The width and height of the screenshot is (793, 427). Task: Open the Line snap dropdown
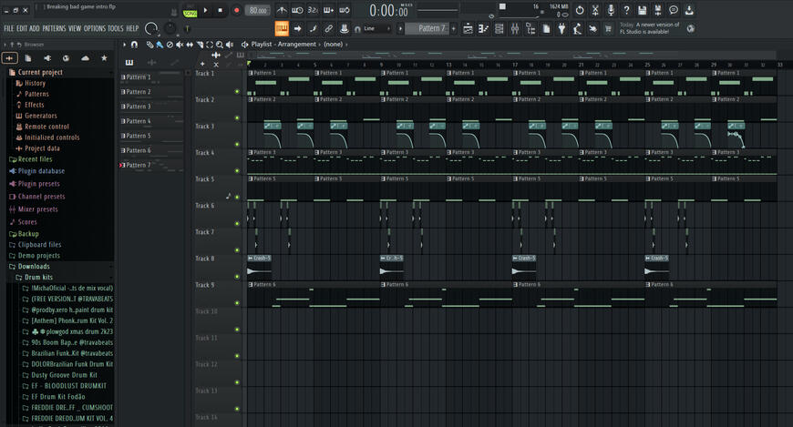coord(373,29)
